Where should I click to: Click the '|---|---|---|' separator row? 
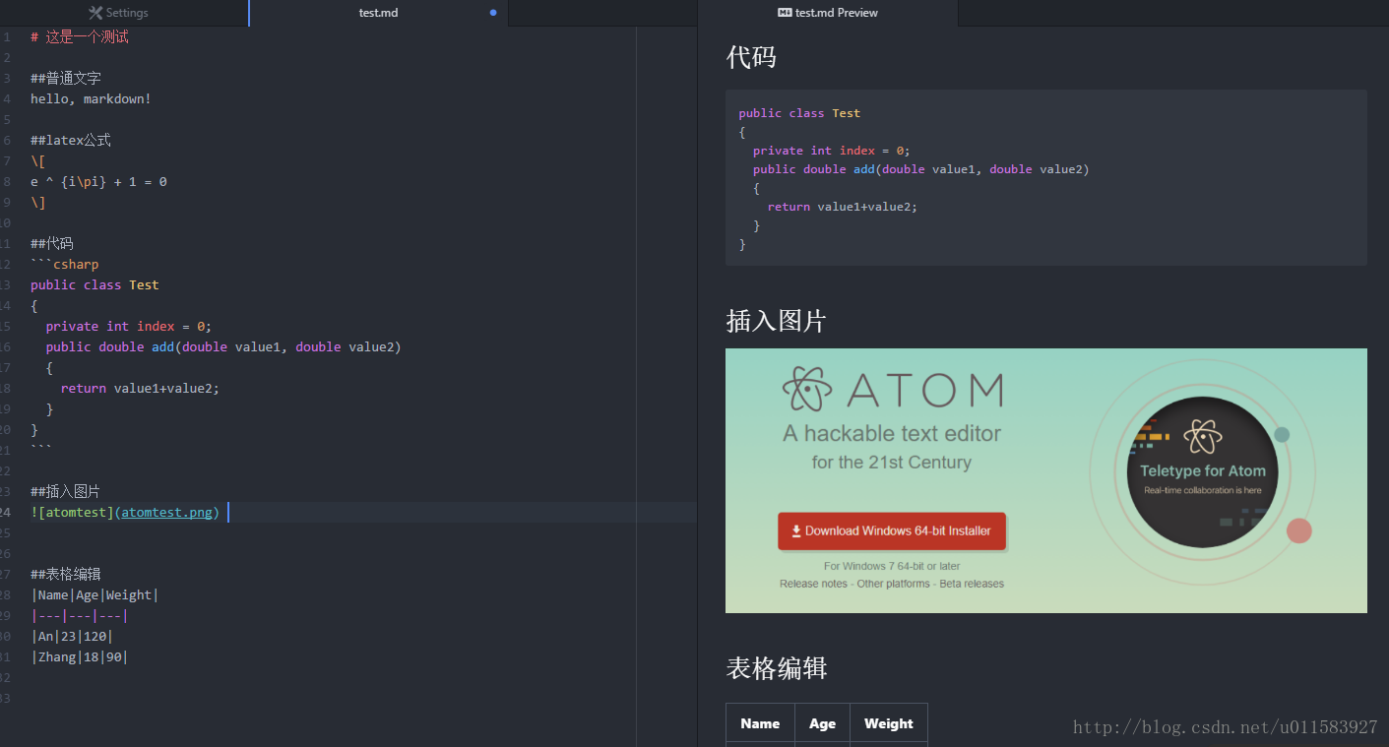coord(80,615)
